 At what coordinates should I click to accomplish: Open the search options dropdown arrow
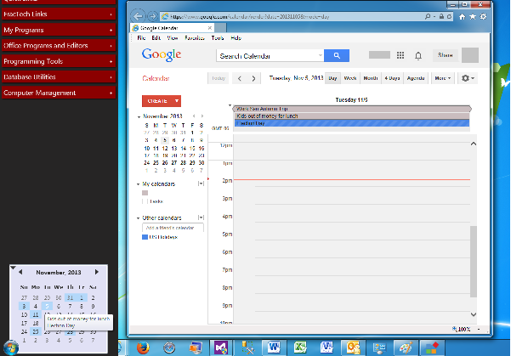point(321,56)
